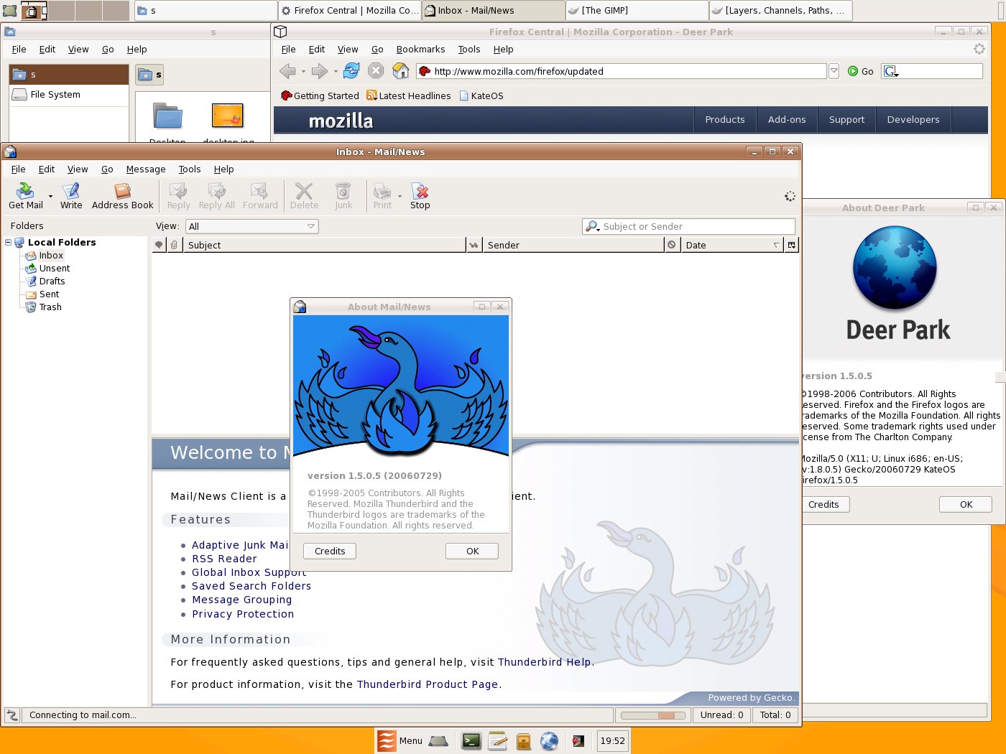Launch the web browser globe icon in panel
The image size is (1006, 754).
coord(550,741)
